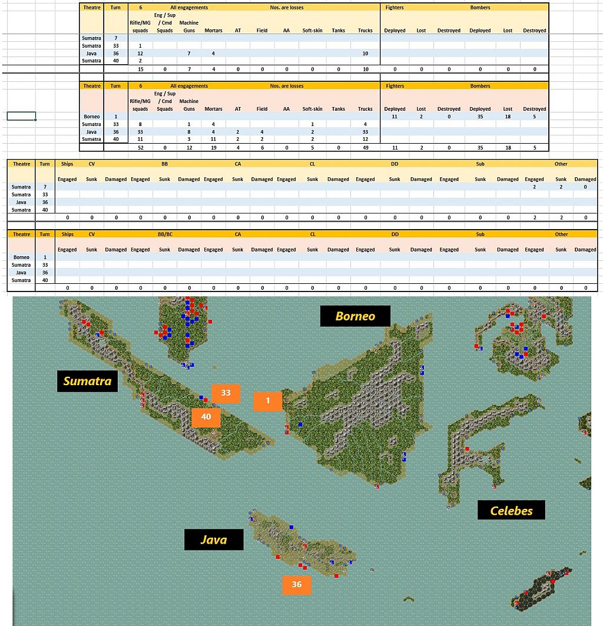603x626 pixels.
Task: Click the lone blue unit marker inside Borneo
Action: [x=300, y=425]
